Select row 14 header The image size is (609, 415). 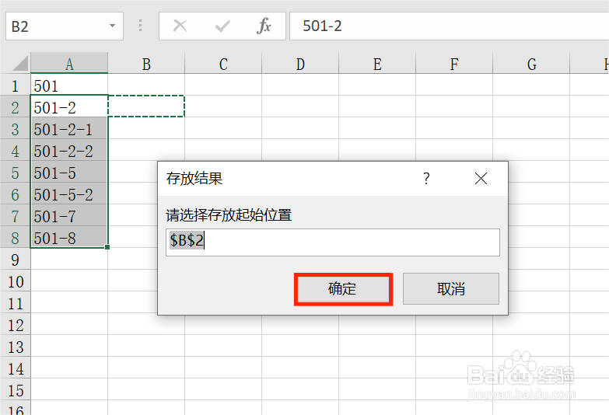(x=15, y=368)
